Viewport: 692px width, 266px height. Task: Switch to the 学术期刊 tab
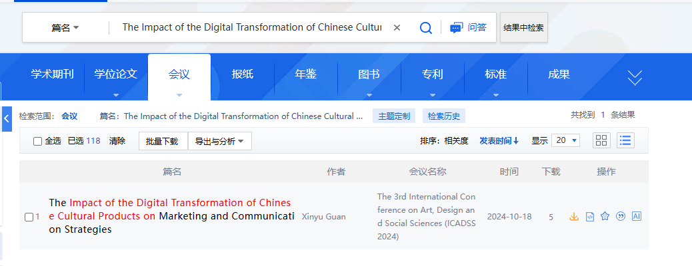tap(52, 74)
